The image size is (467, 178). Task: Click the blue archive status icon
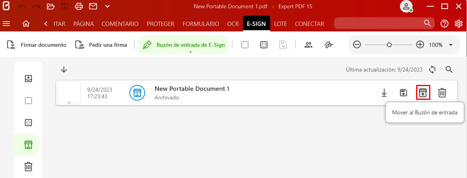pos(137,93)
